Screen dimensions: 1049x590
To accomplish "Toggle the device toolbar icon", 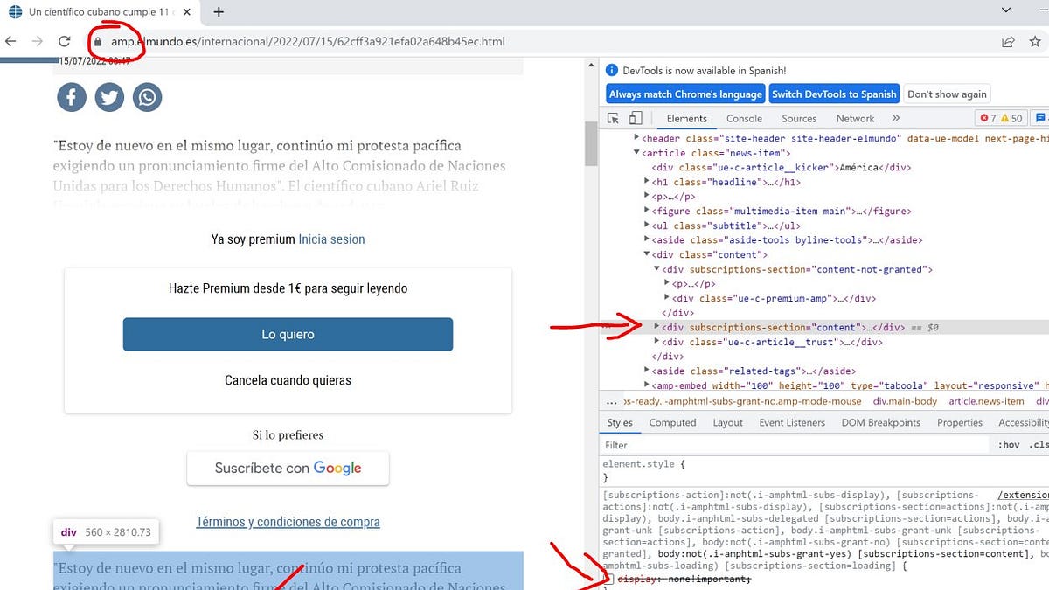I will tap(636, 118).
